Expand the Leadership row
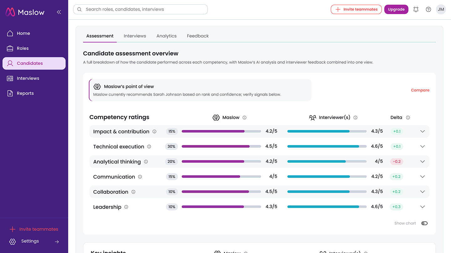The height and width of the screenshot is (253, 451). coord(422,207)
